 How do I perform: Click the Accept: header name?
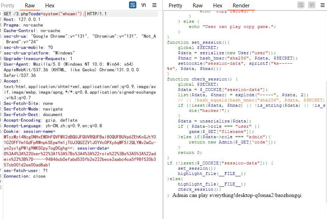tap(12, 81)
